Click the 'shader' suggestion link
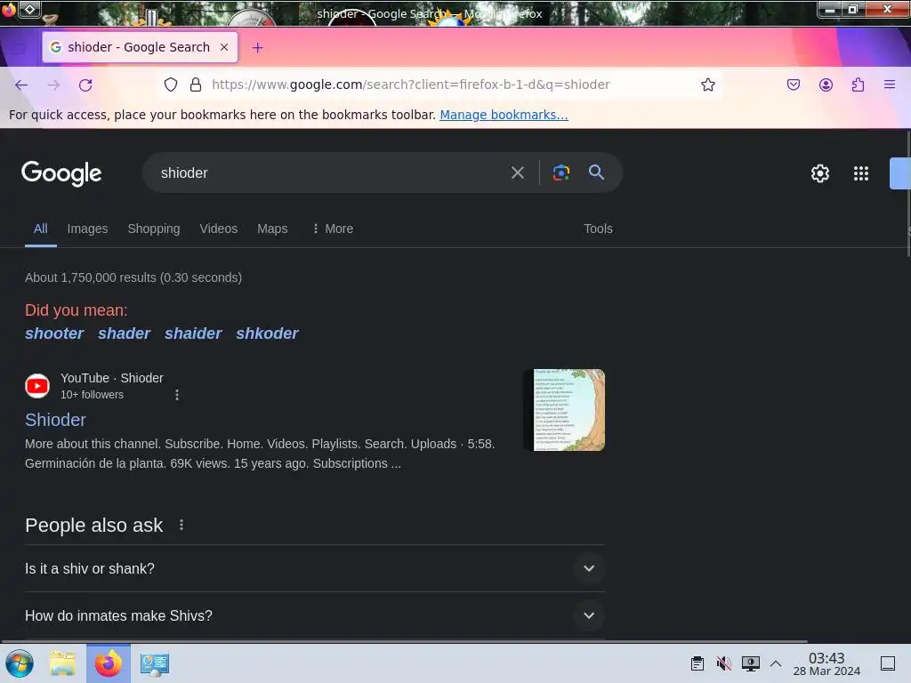Viewport: 911px width, 683px height. click(x=125, y=333)
